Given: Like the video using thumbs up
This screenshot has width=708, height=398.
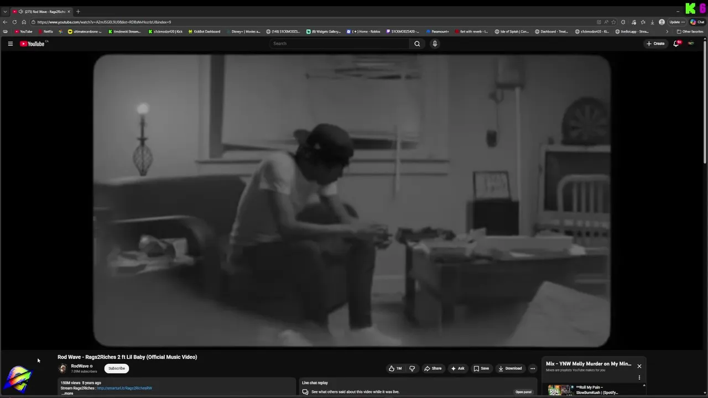Looking at the screenshot, I should [x=395, y=368].
